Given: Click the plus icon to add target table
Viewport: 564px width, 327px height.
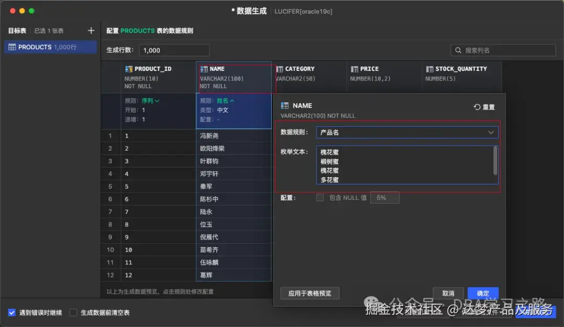Looking at the screenshot, I should pyautogui.click(x=91, y=30).
